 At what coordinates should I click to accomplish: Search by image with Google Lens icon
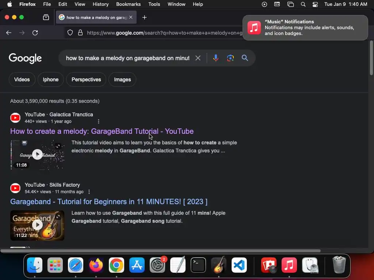(230, 58)
